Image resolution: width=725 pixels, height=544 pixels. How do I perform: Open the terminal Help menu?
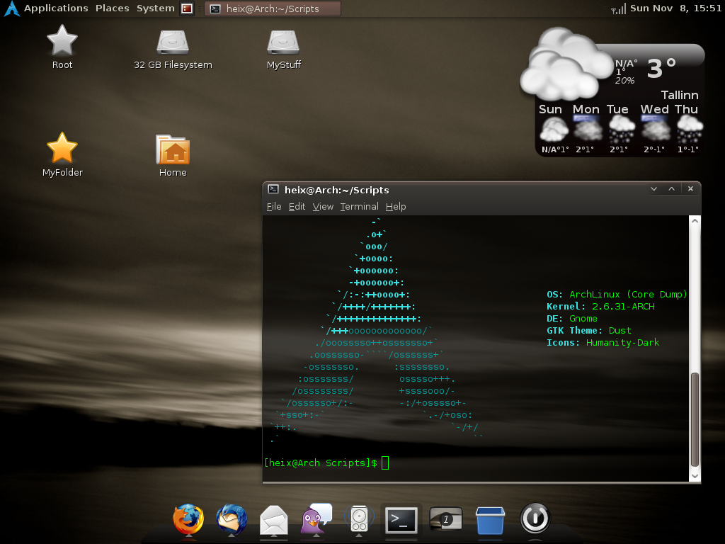point(396,206)
